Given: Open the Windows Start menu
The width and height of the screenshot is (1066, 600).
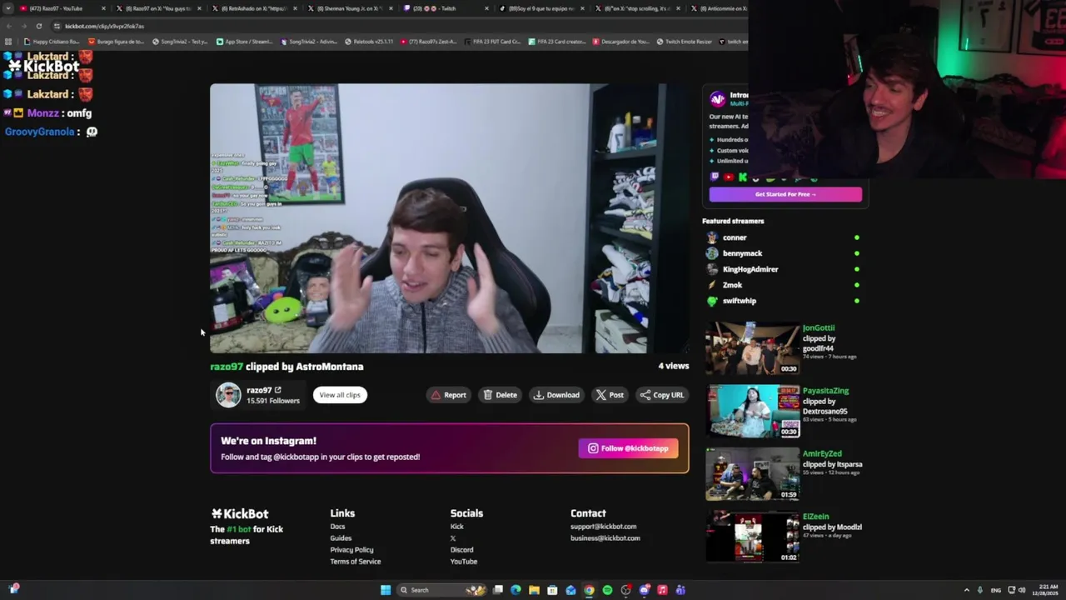Looking at the screenshot, I should click(386, 590).
